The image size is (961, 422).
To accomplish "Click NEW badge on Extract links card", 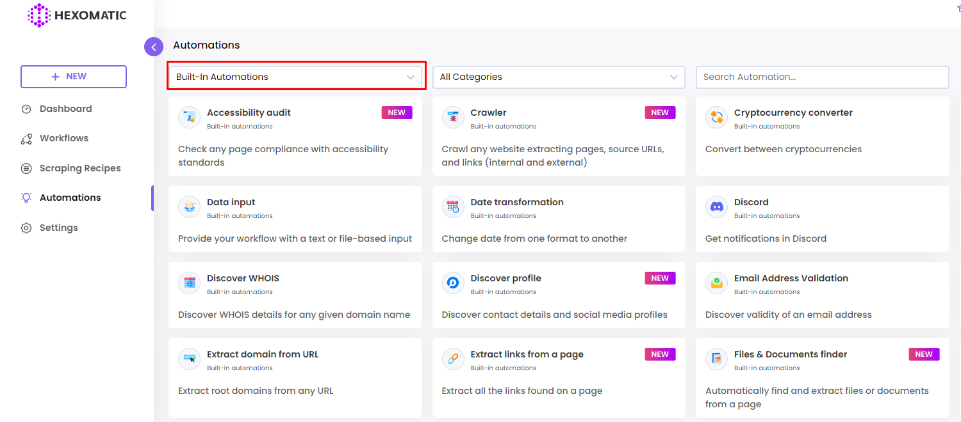I will pos(660,354).
